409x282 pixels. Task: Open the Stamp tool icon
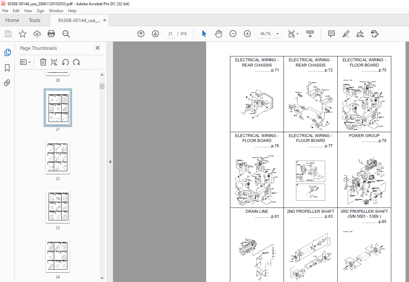pyautogui.click(x=375, y=34)
